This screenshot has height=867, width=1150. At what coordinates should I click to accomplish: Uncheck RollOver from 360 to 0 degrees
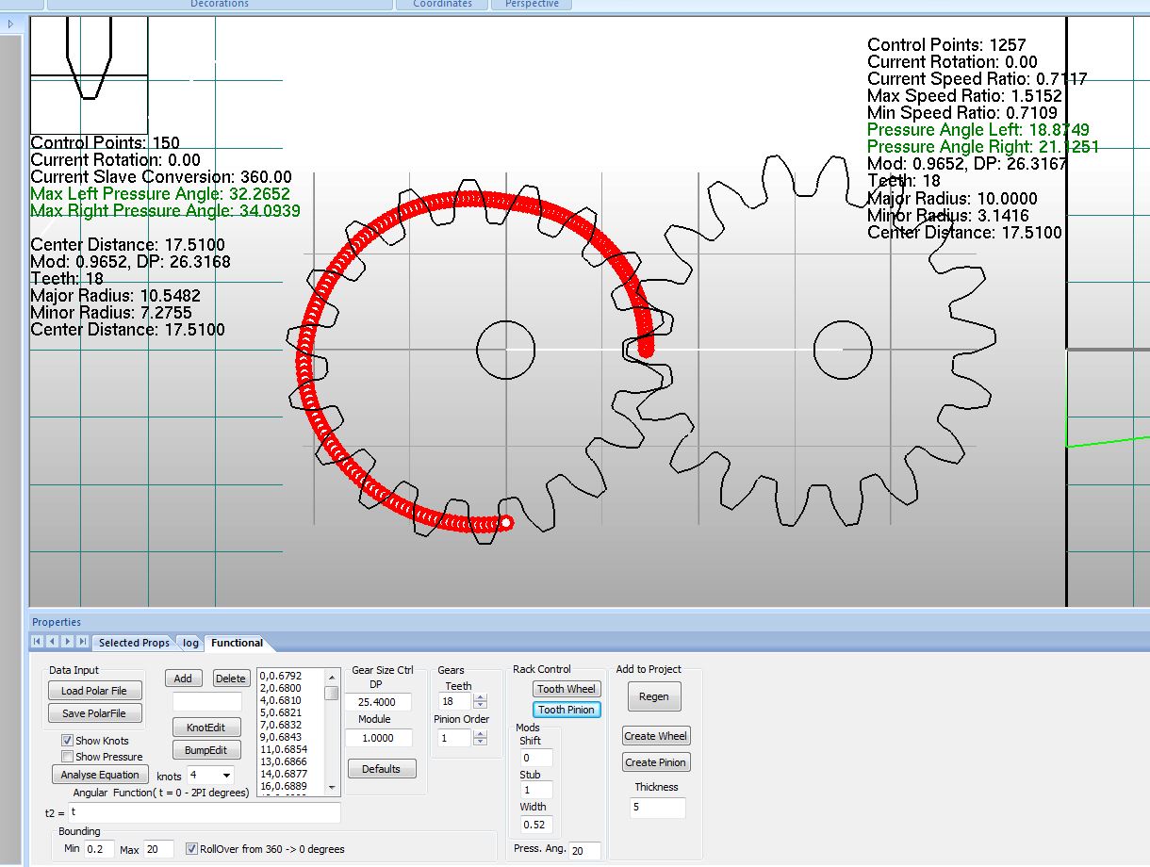click(x=192, y=849)
